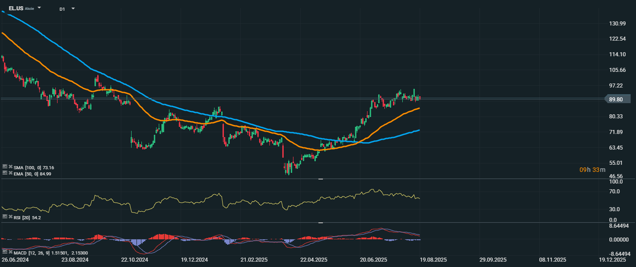Open settings icon for the EMA indicator
This screenshot has height=267, width=636.
pos(4,173)
